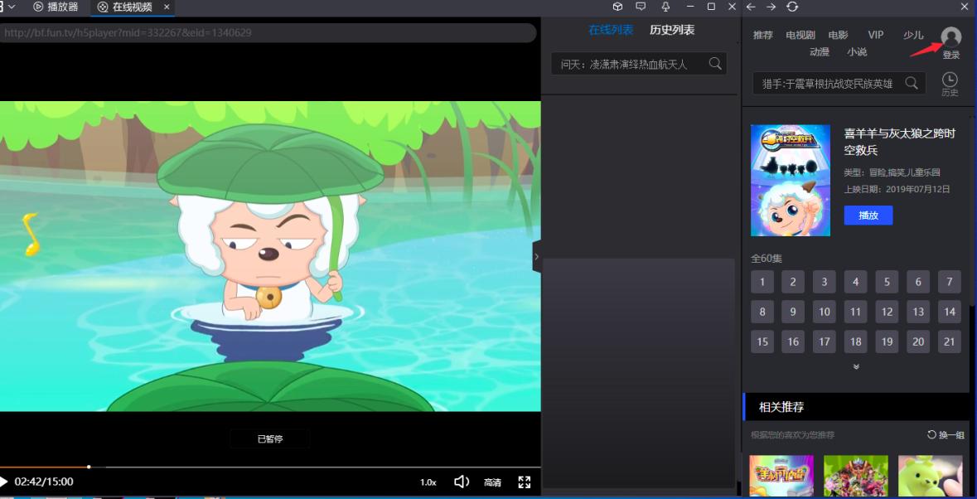Viewport: 977px width, 499px height.
Task: Refresh the browse panel icon
Action: [x=792, y=7]
